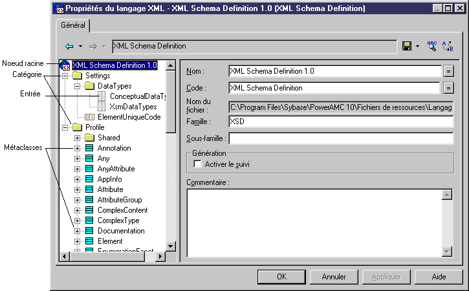Click the Settings folder icon
The image size is (469, 291).
tap(77, 76)
